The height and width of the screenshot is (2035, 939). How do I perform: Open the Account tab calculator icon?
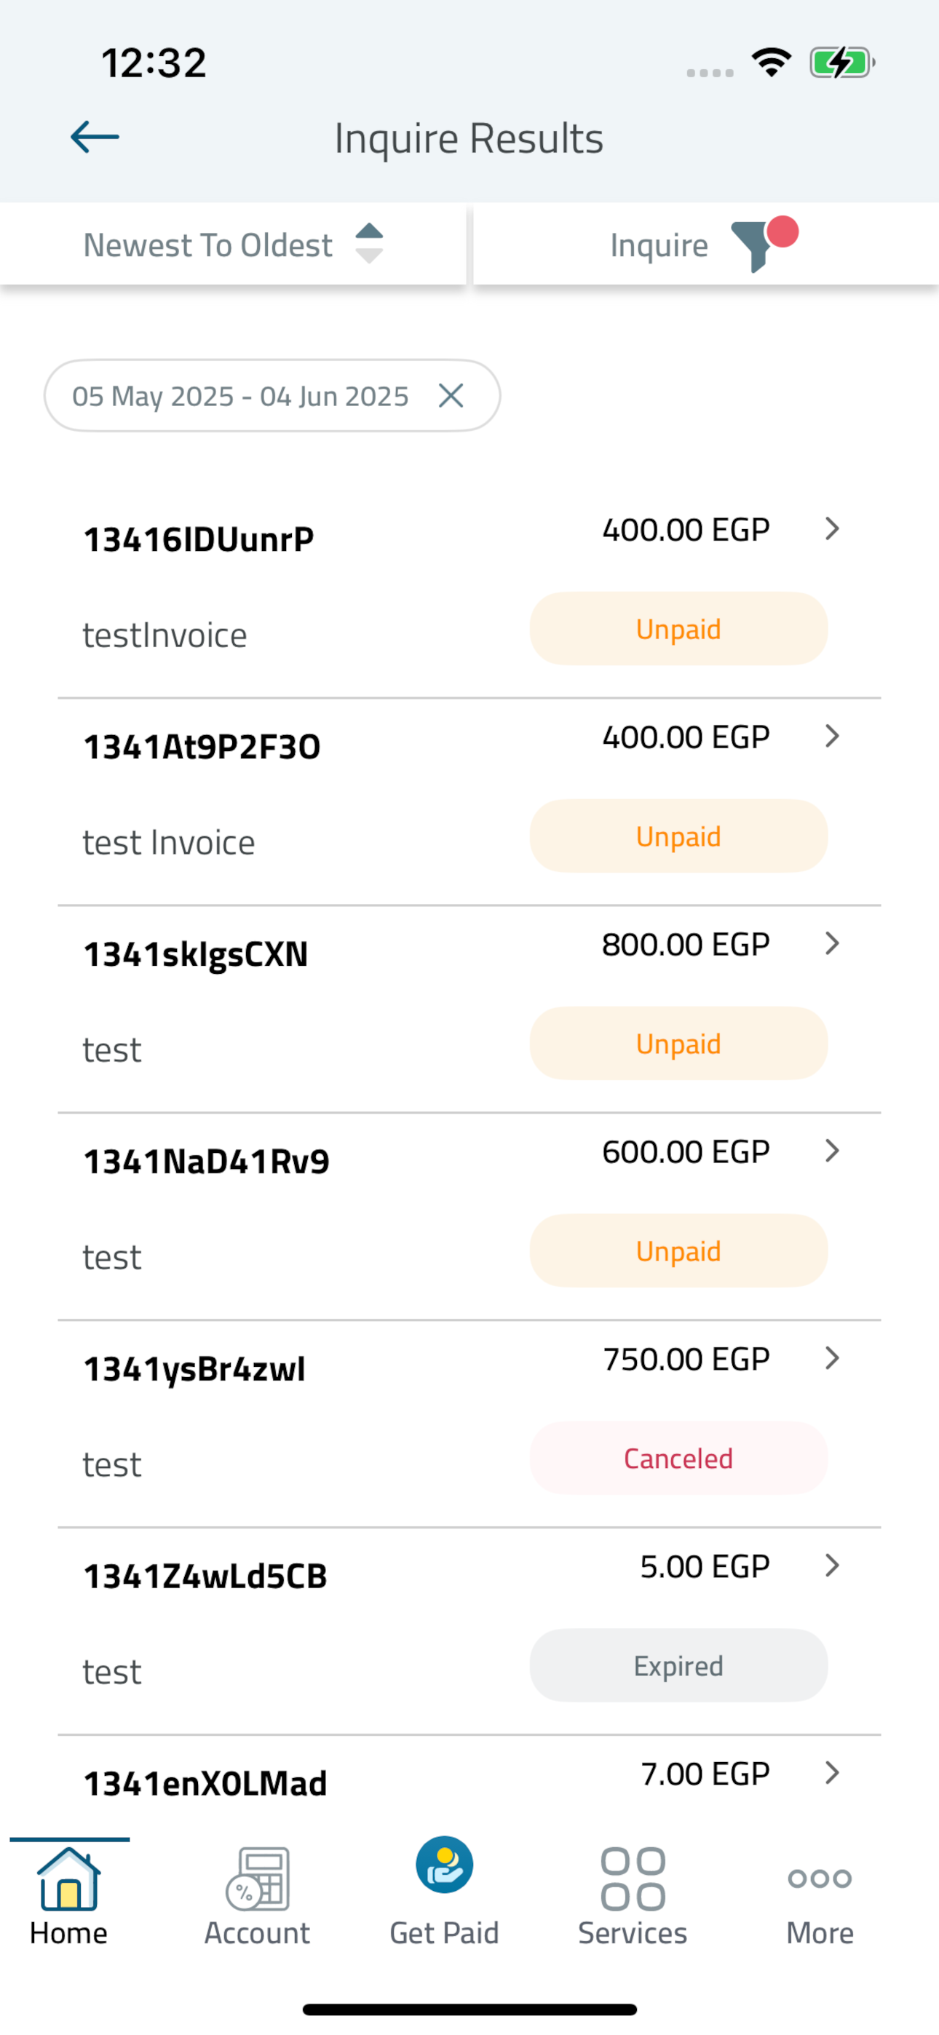tap(258, 1879)
